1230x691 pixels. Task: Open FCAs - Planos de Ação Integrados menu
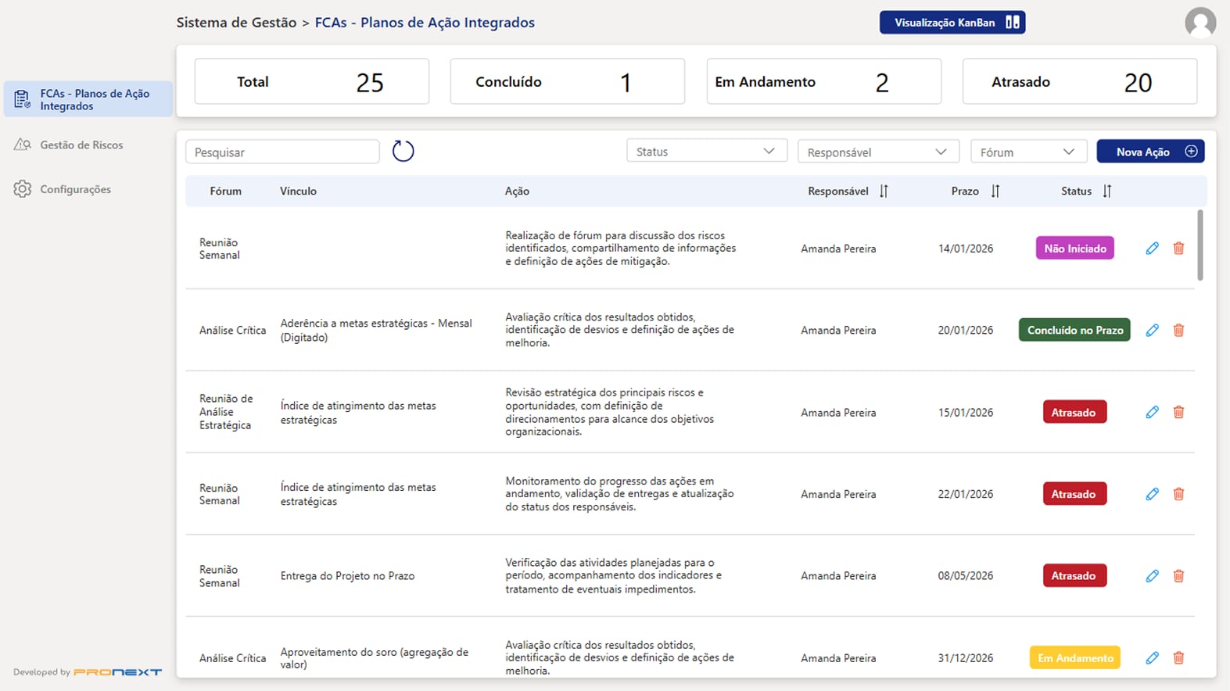pyautogui.click(x=88, y=99)
